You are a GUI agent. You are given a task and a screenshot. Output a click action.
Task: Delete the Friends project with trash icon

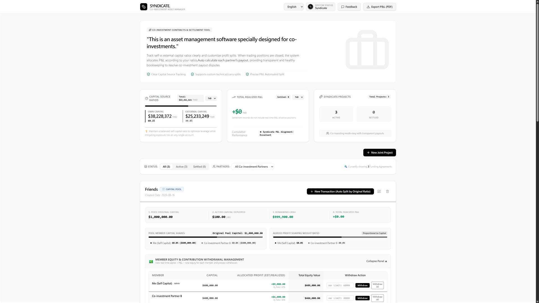(387, 191)
